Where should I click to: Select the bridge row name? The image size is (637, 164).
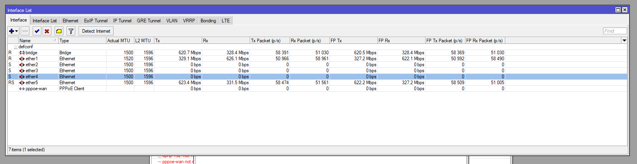click(32, 53)
